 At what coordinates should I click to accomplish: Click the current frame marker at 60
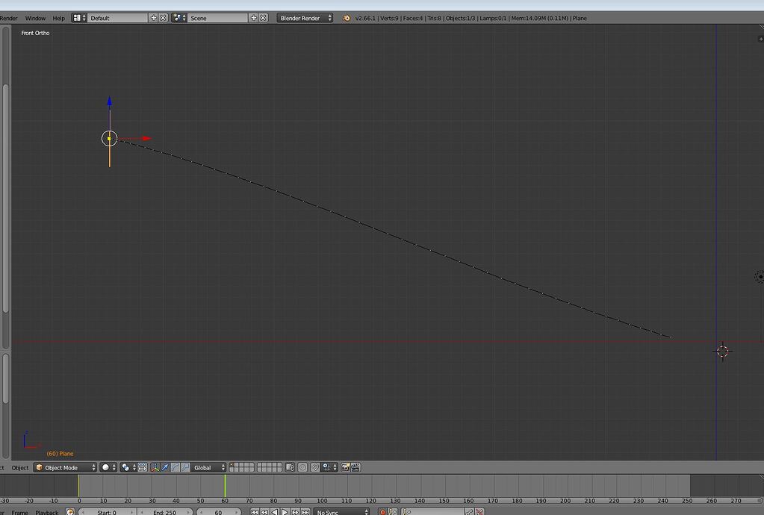coord(225,486)
